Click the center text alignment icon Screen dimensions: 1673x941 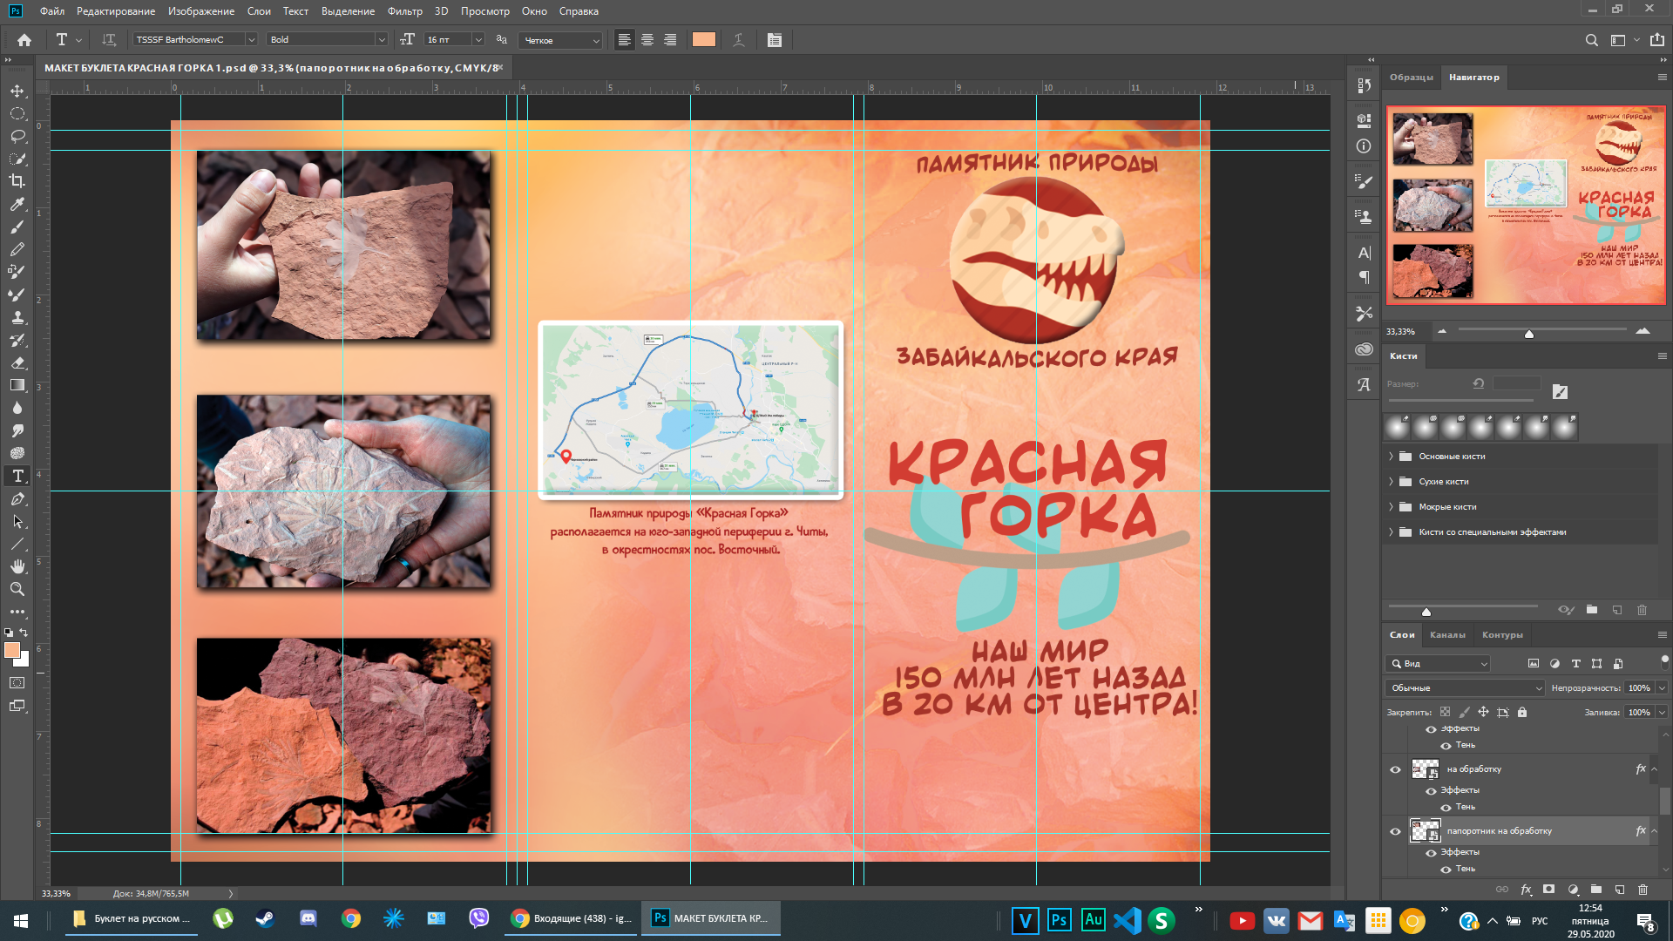pyautogui.click(x=647, y=40)
